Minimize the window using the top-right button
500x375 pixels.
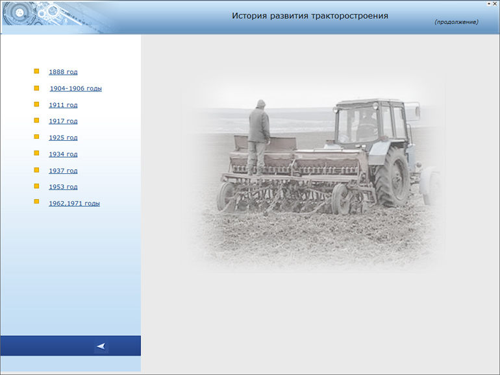click(x=488, y=3)
